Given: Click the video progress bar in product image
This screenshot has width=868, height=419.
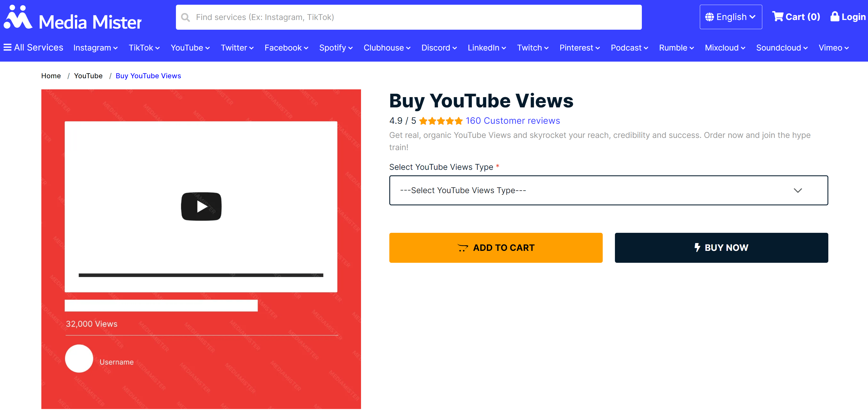Looking at the screenshot, I should tap(201, 275).
